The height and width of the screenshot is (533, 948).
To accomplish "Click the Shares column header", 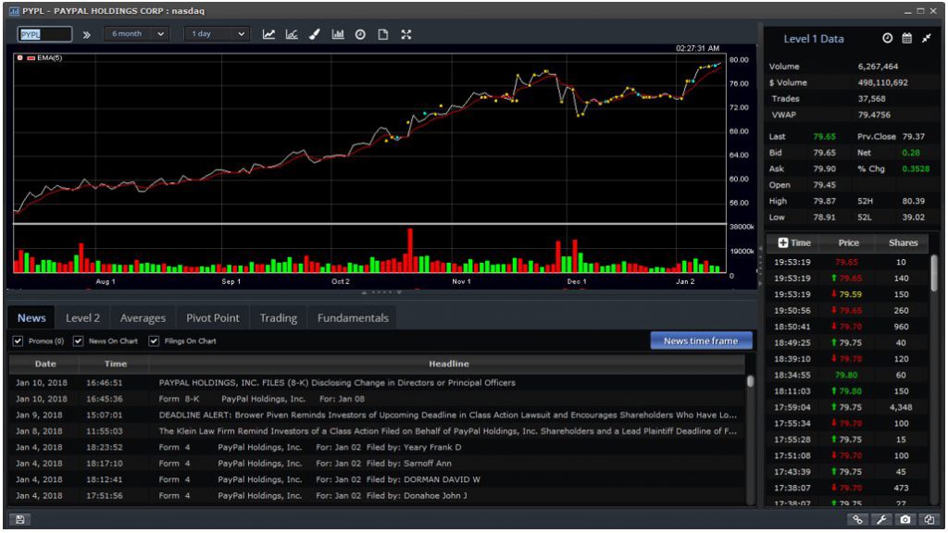I will (x=904, y=242).
